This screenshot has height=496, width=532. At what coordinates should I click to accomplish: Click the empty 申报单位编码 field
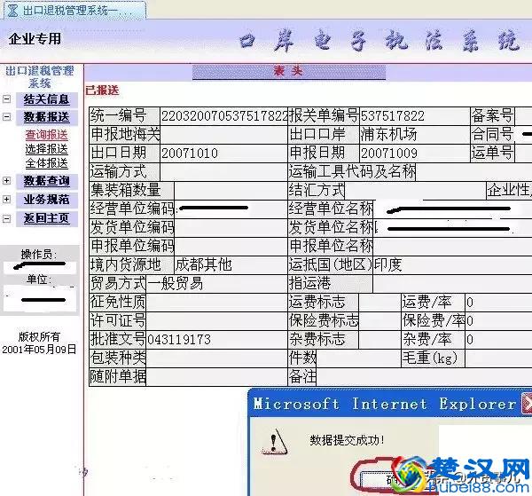pyautogui.click(x=231, y=246)
